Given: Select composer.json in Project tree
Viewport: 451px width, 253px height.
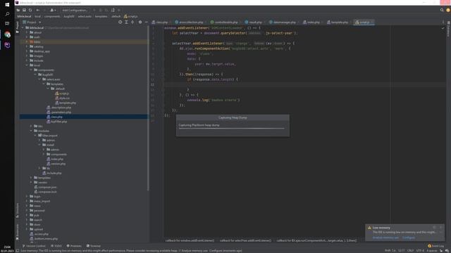Looking at the screenshot, I should [x=45, y=187].
